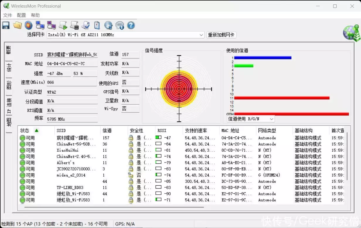Viewport: 361px width, 228px height.
Task: Open help with the blue question mark icon
Action: point(131,25)
